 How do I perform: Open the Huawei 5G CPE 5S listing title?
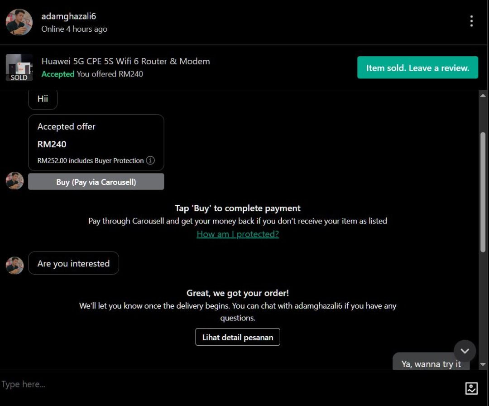click(x=125, y=61)
